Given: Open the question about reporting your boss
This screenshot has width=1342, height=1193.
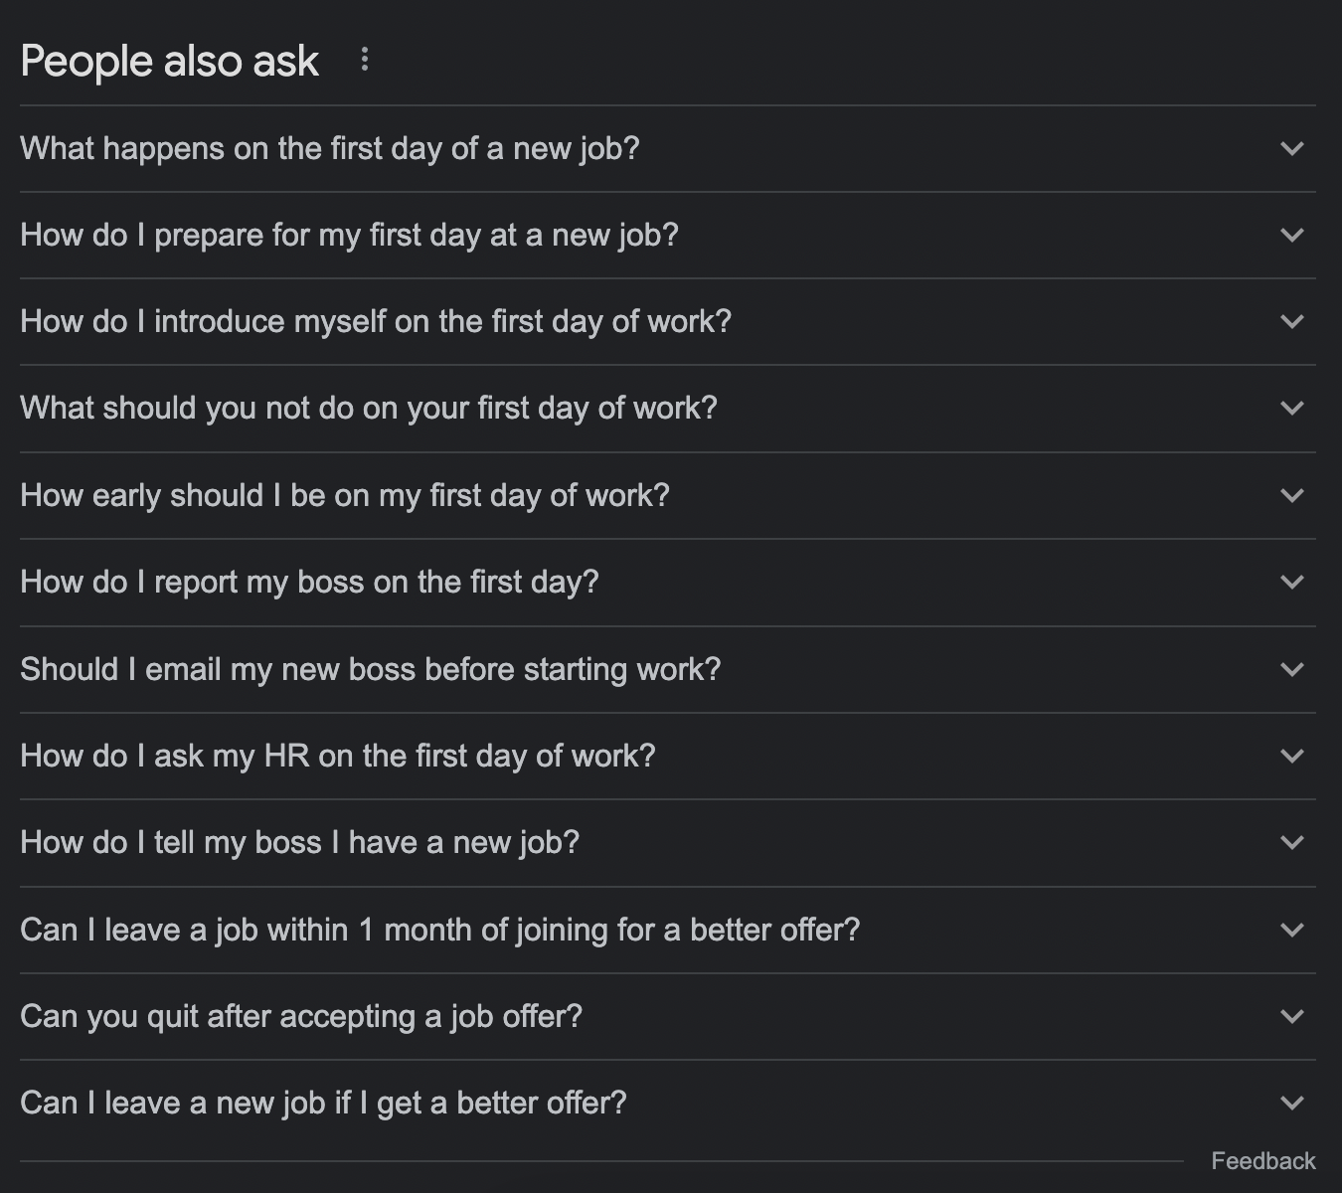Looking at the screenshot, I should (309, 582).
